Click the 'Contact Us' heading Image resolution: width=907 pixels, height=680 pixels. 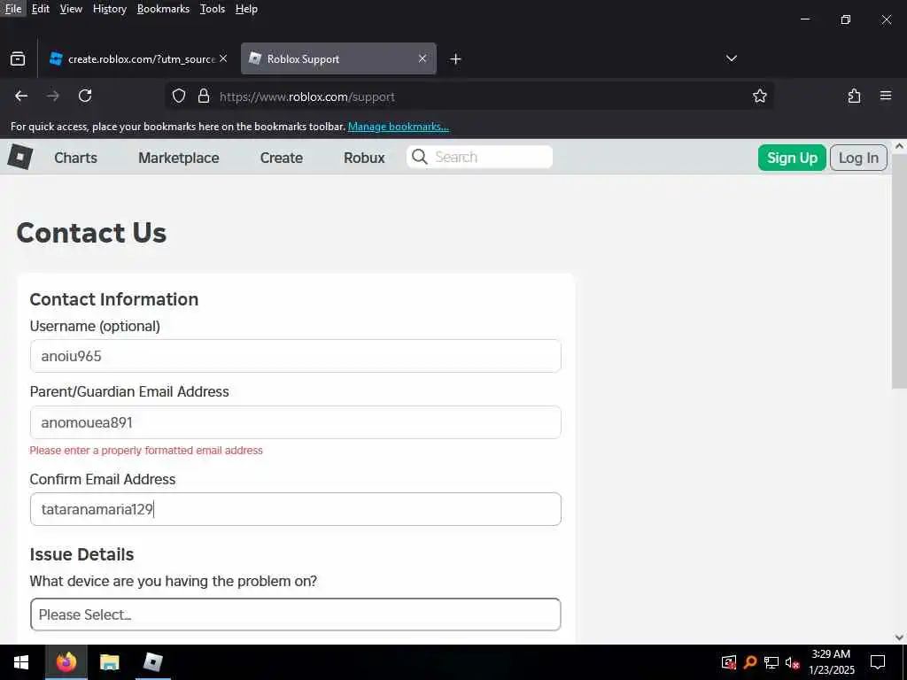(91, 233)
